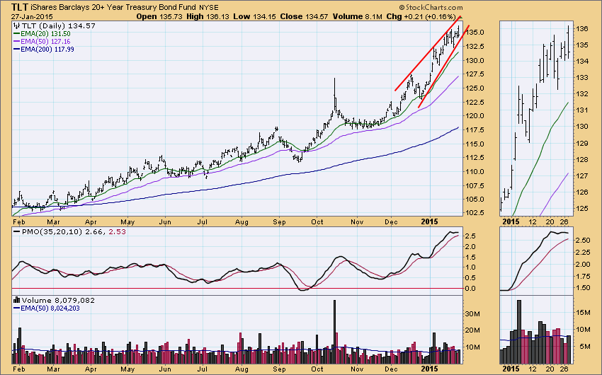The width and height of the screenshot is (602, 375).
Task: Click the 135.0 label on the main price axis
Action: pos(477,33)
